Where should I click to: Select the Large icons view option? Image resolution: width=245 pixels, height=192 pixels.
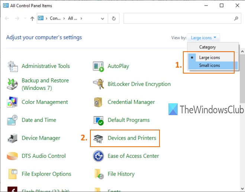pos(209,58)
